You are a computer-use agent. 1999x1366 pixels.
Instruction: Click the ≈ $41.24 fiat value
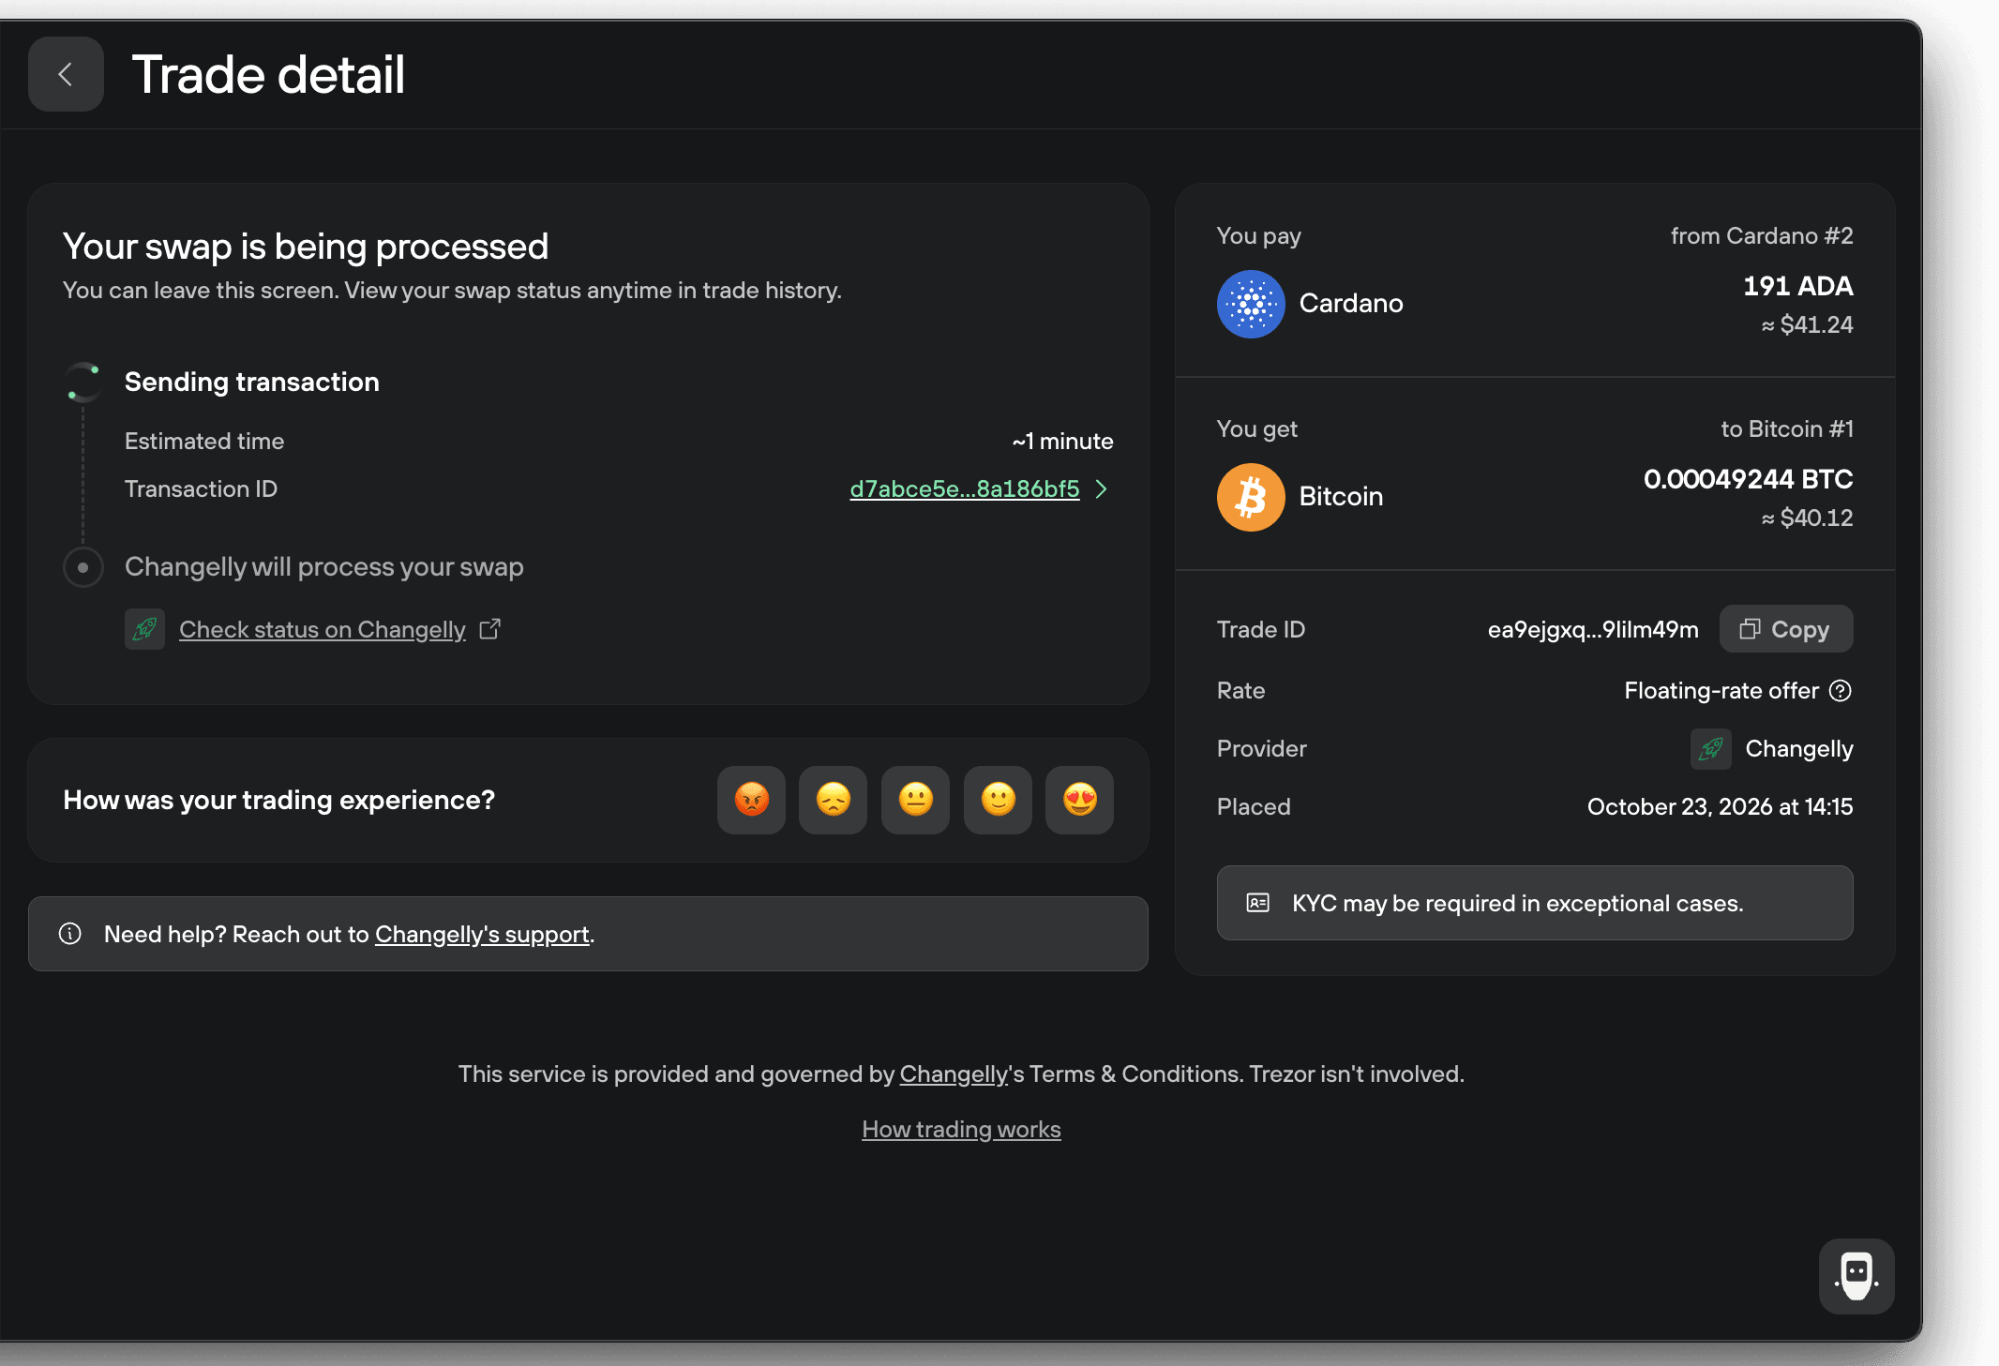click(x=1807, y=325)
